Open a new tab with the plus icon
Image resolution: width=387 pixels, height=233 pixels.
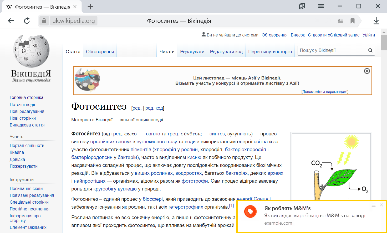click(x=90, y=7)
